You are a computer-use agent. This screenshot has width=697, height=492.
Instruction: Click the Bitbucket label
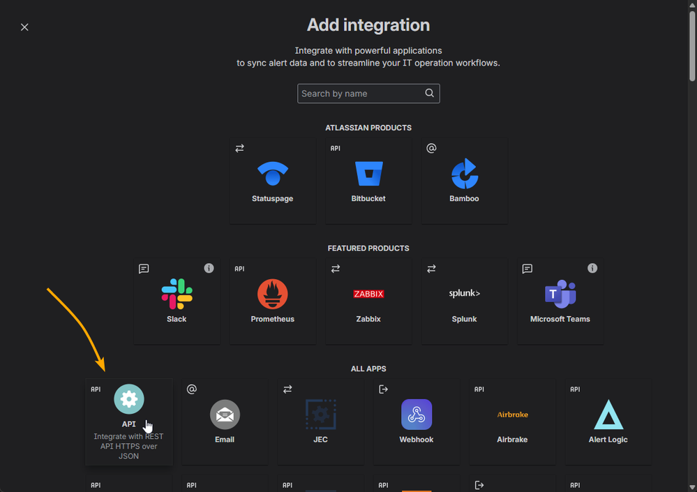coord(368,199)
